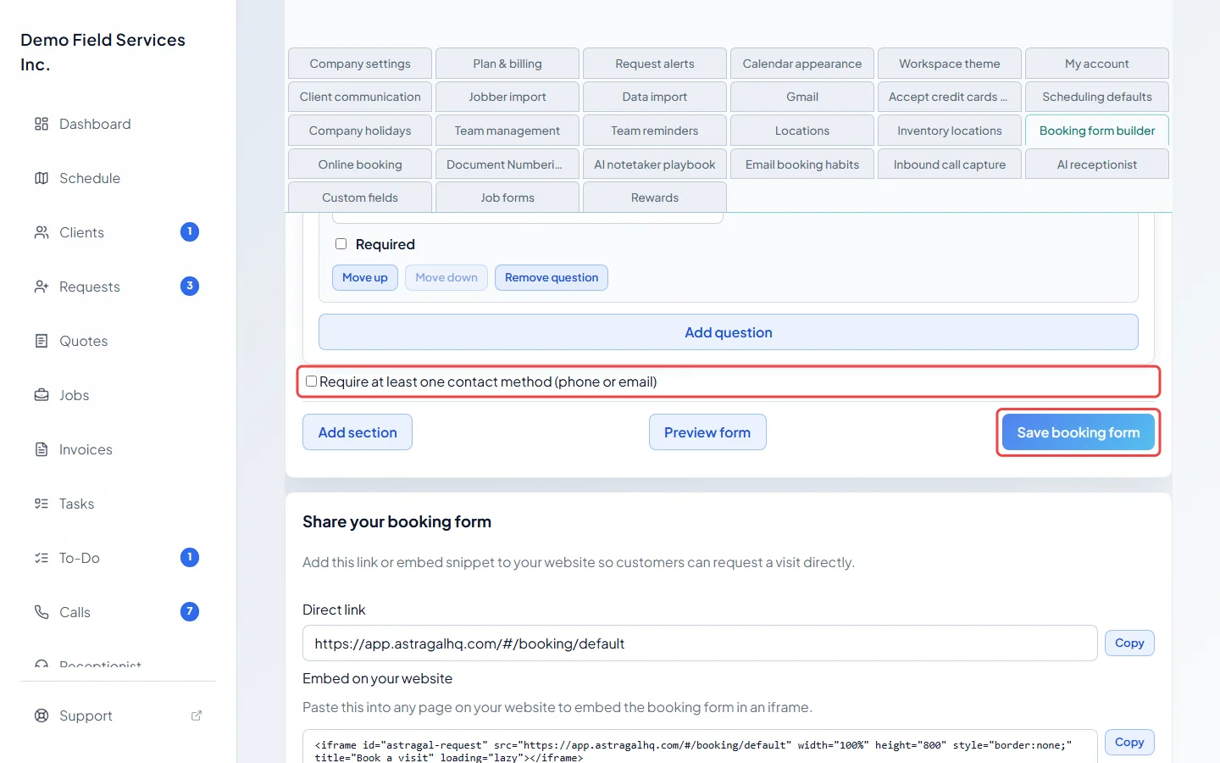Open the Inventory locations tab

click(x=950, y=131)
